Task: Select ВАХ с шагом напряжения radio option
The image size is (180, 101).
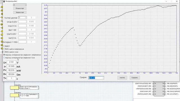Action: [4, 49]
